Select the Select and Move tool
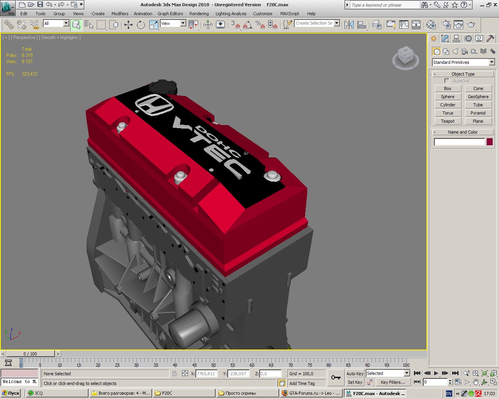 coord(128,25)
